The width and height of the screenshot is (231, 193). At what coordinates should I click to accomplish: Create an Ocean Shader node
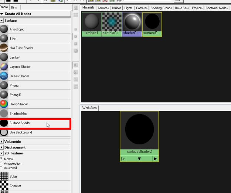pyautogui.click(x=35, y=76)
